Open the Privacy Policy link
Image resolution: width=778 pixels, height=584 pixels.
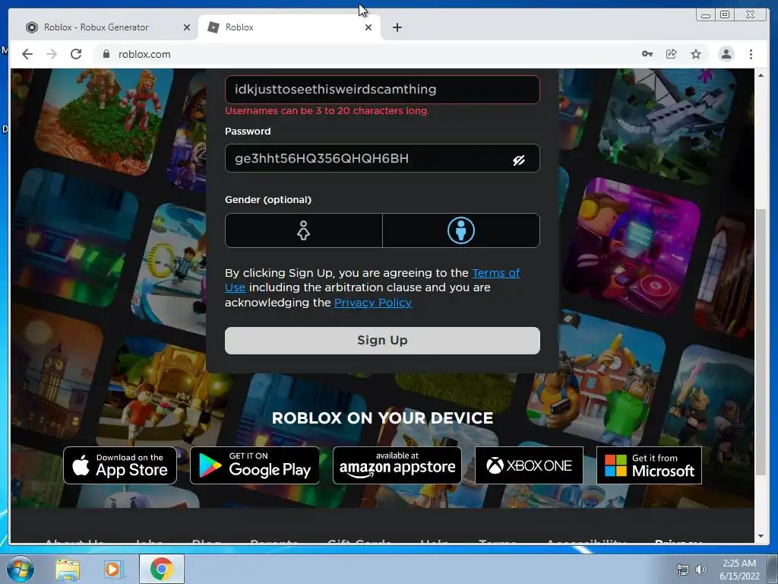(x=372, y=303)
